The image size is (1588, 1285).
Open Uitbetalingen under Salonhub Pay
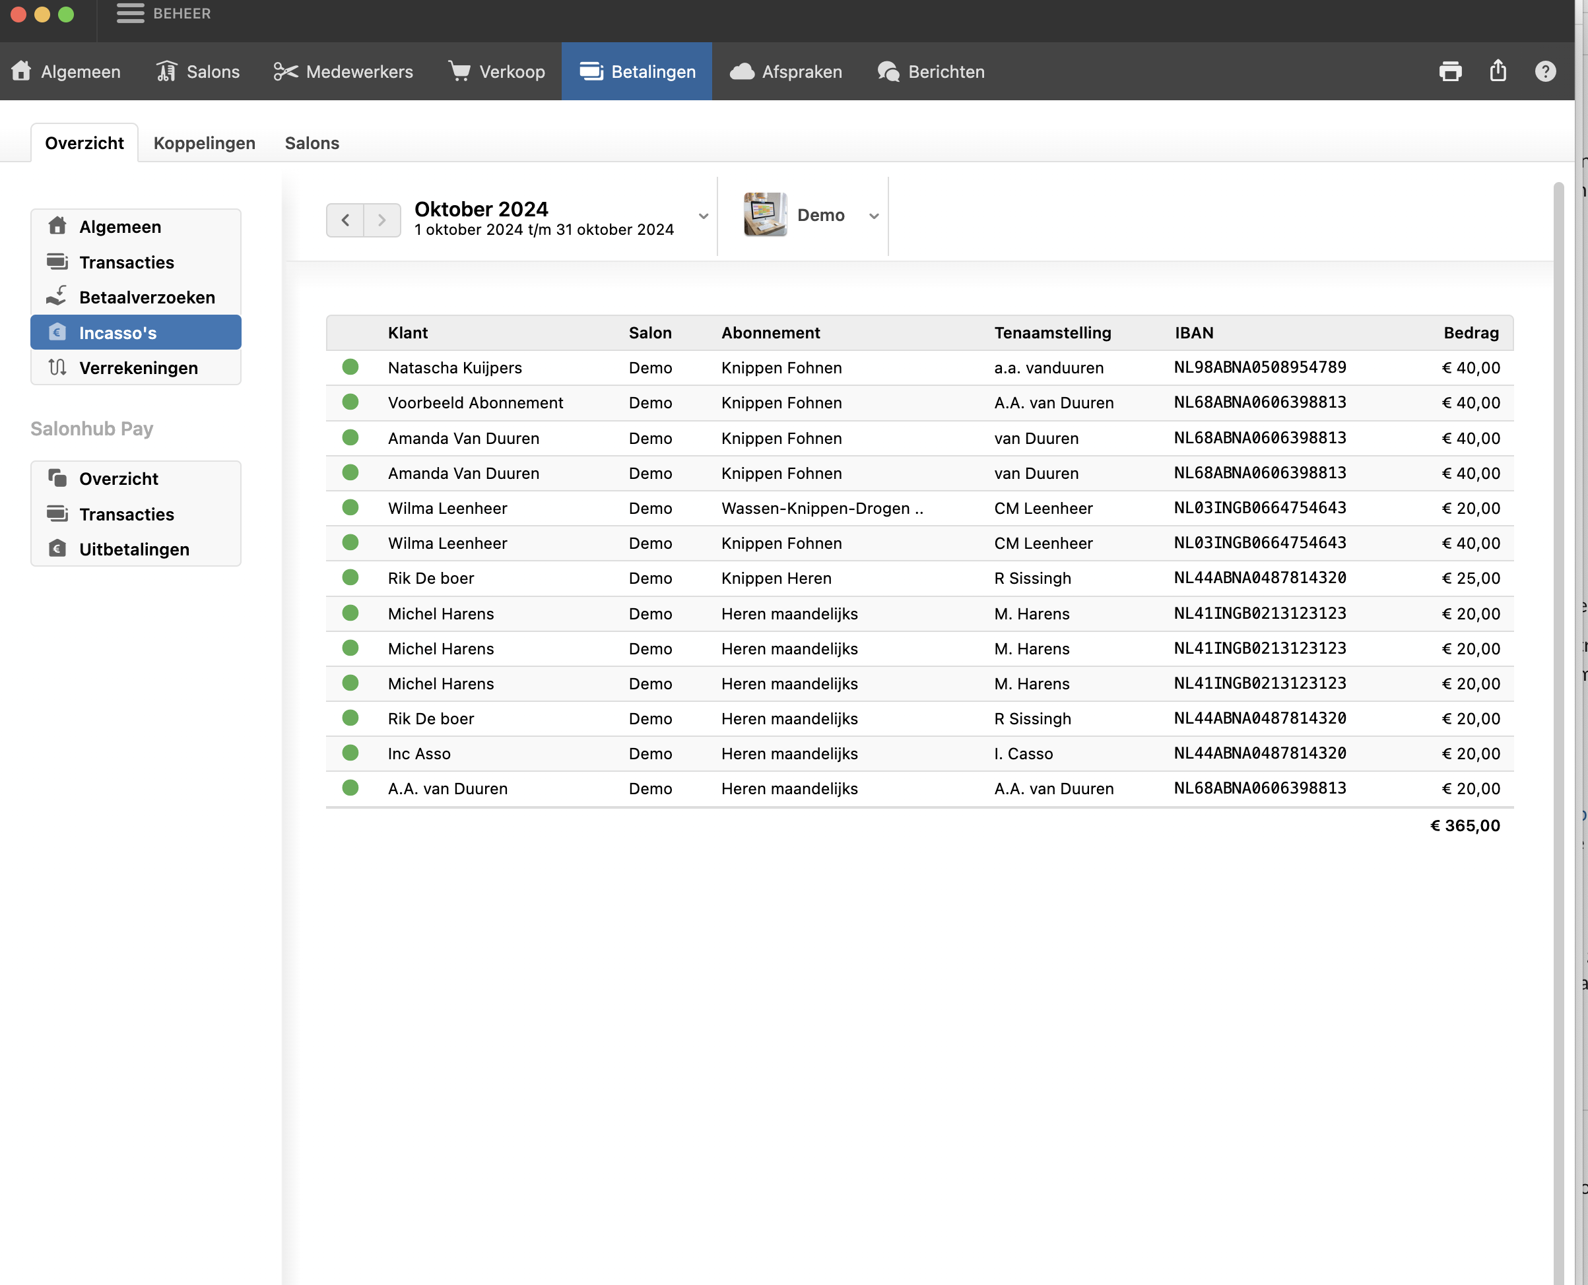point(134,549)
